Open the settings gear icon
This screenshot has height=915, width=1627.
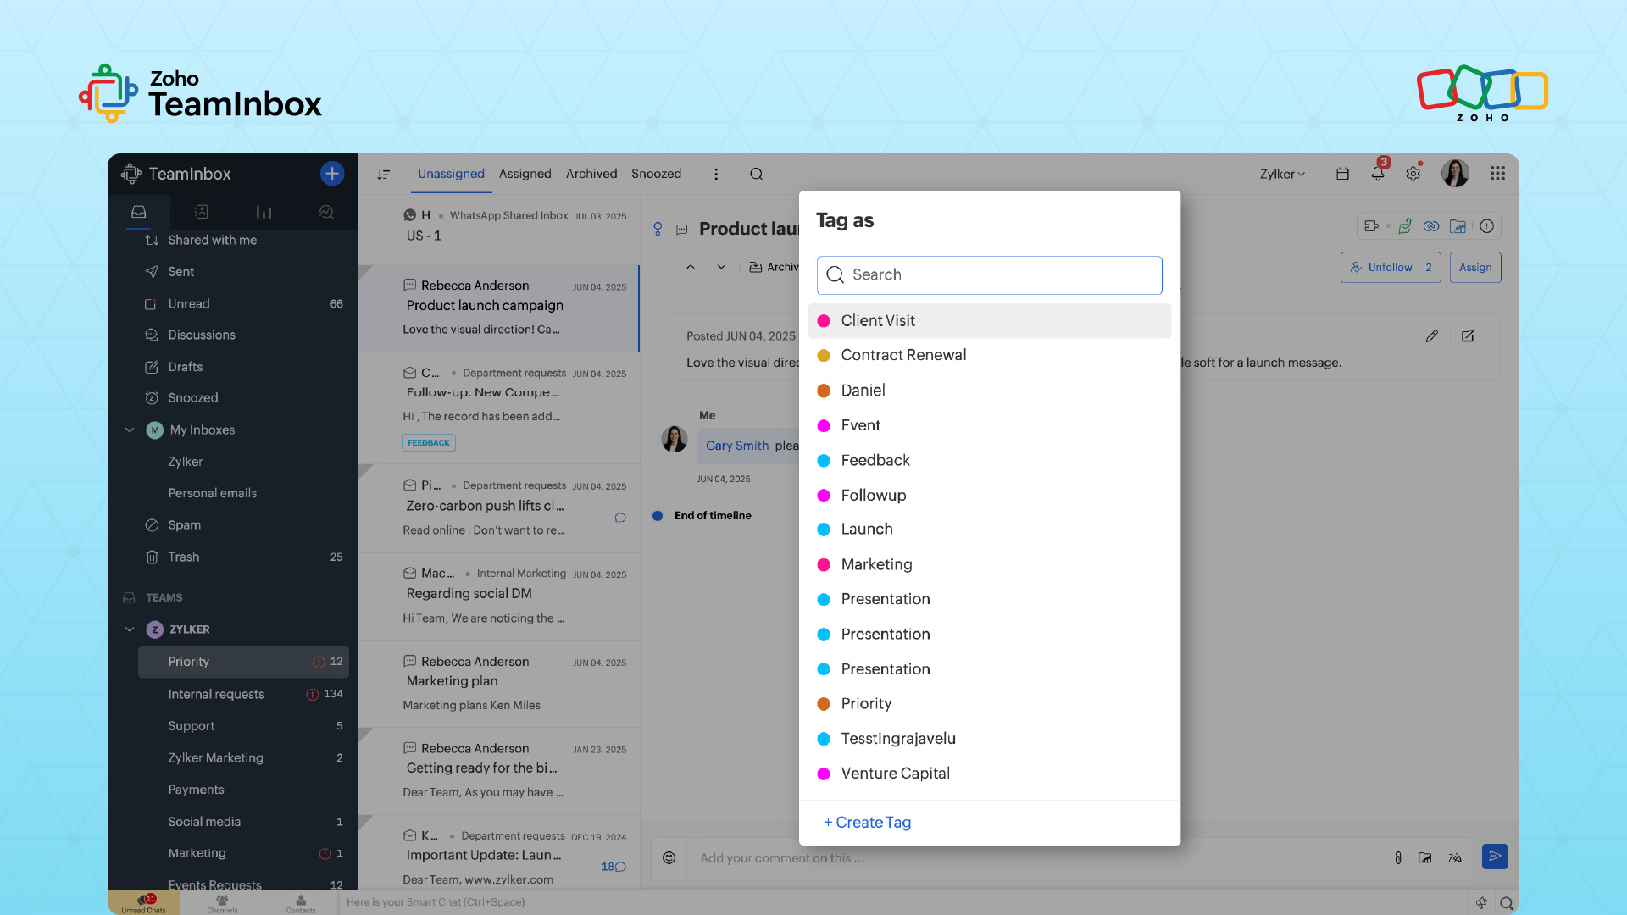[1413, 174]
